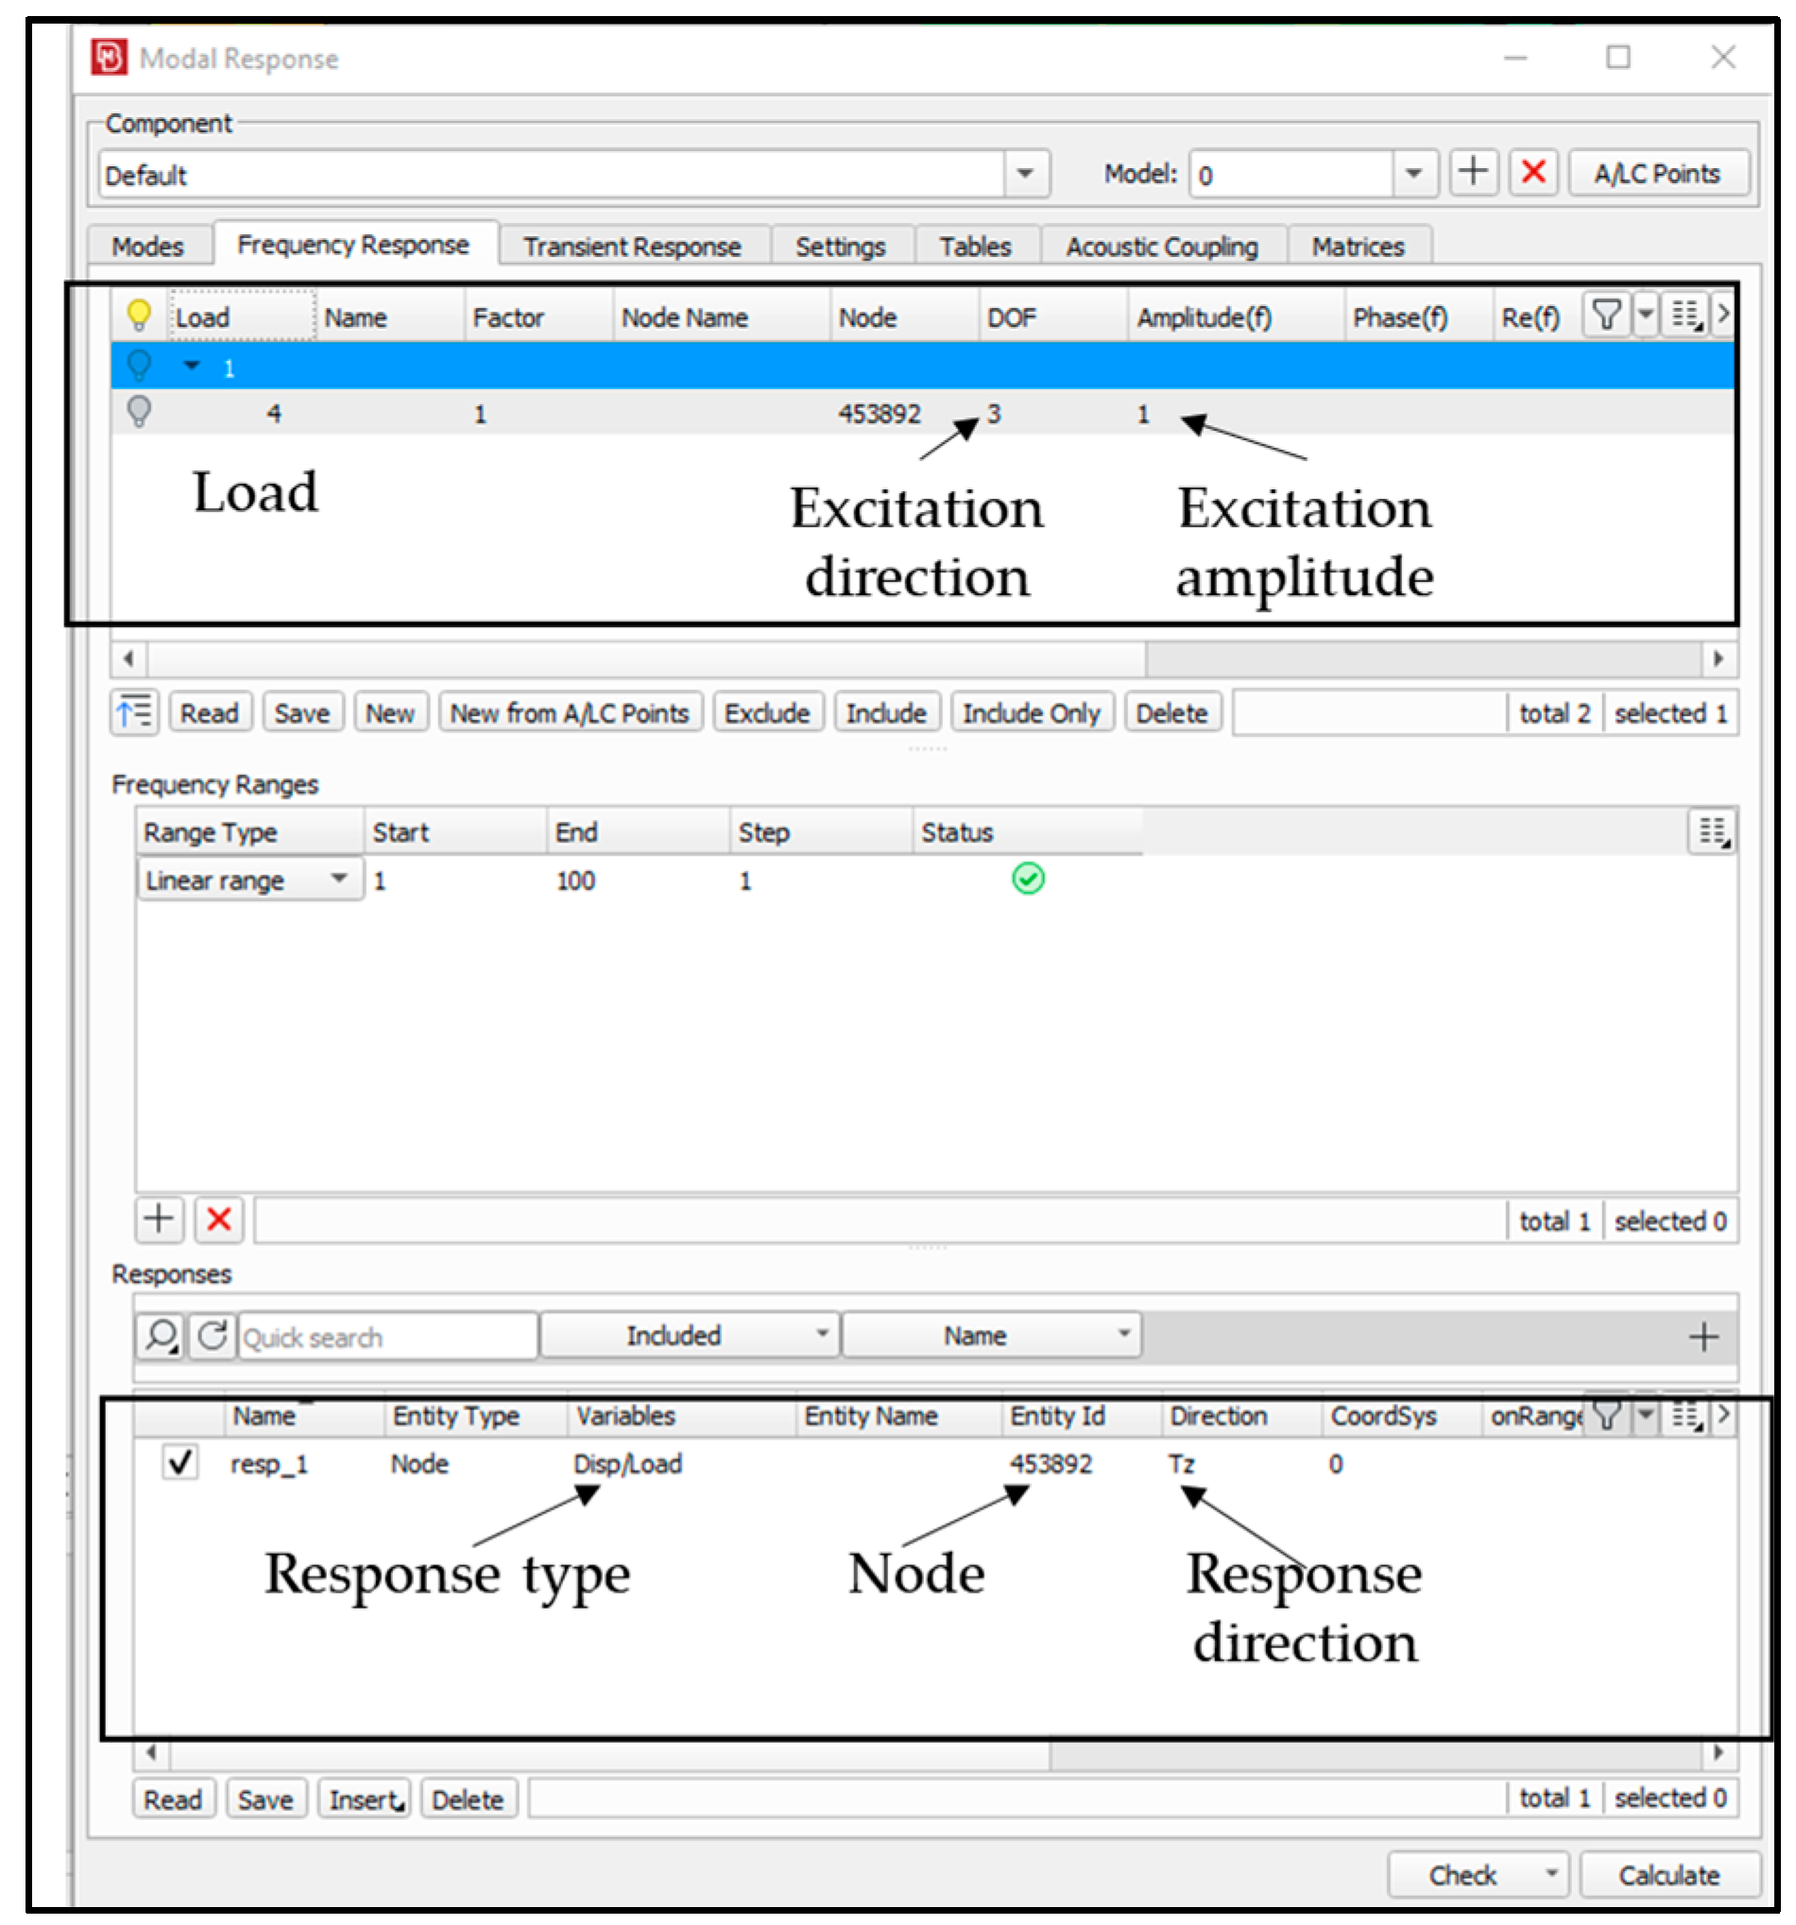Click the Responses refresh icon
The height and width of the screenshot is (1925, 1796).
click(x=212, y=1336)
